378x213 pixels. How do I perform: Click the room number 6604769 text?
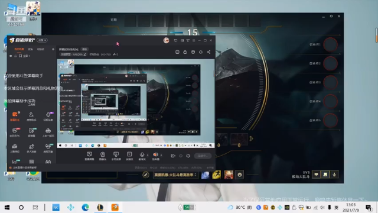[x=106, y=54]
